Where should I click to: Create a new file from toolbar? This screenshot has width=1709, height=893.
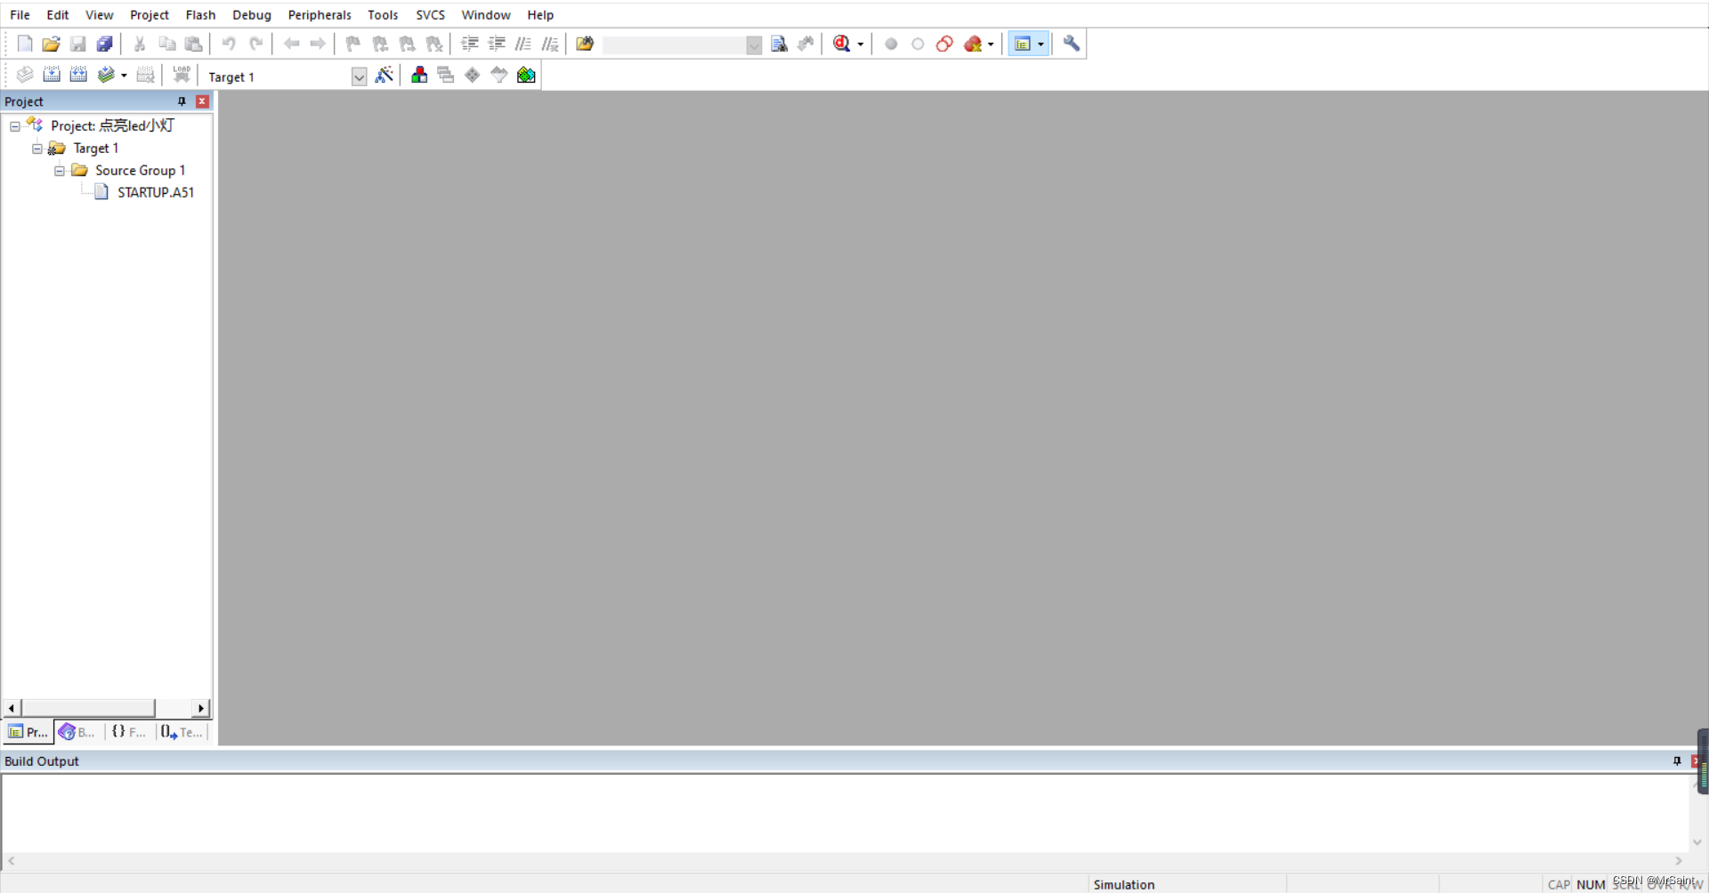(x=25, y=44)
